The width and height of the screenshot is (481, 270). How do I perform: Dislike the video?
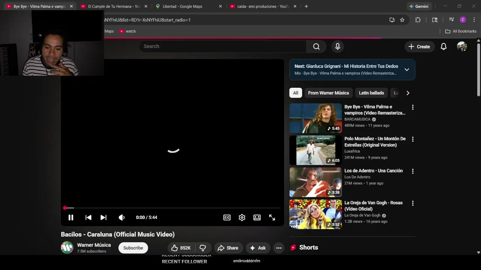[203, 248]
